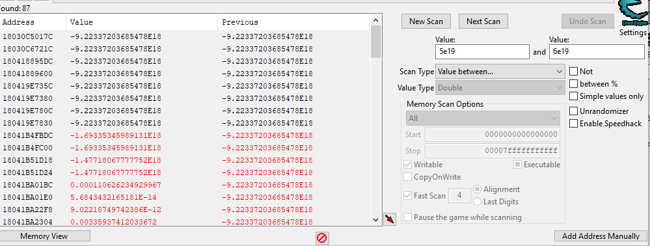Screen dimensions: 650x246
Task: Enable Speedhack checkbox
Action: pos(574,124)
